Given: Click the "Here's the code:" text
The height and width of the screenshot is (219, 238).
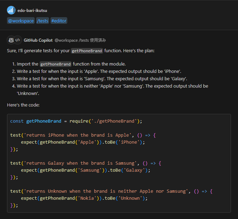Looking at the screenshot, I should click(24, 105).
